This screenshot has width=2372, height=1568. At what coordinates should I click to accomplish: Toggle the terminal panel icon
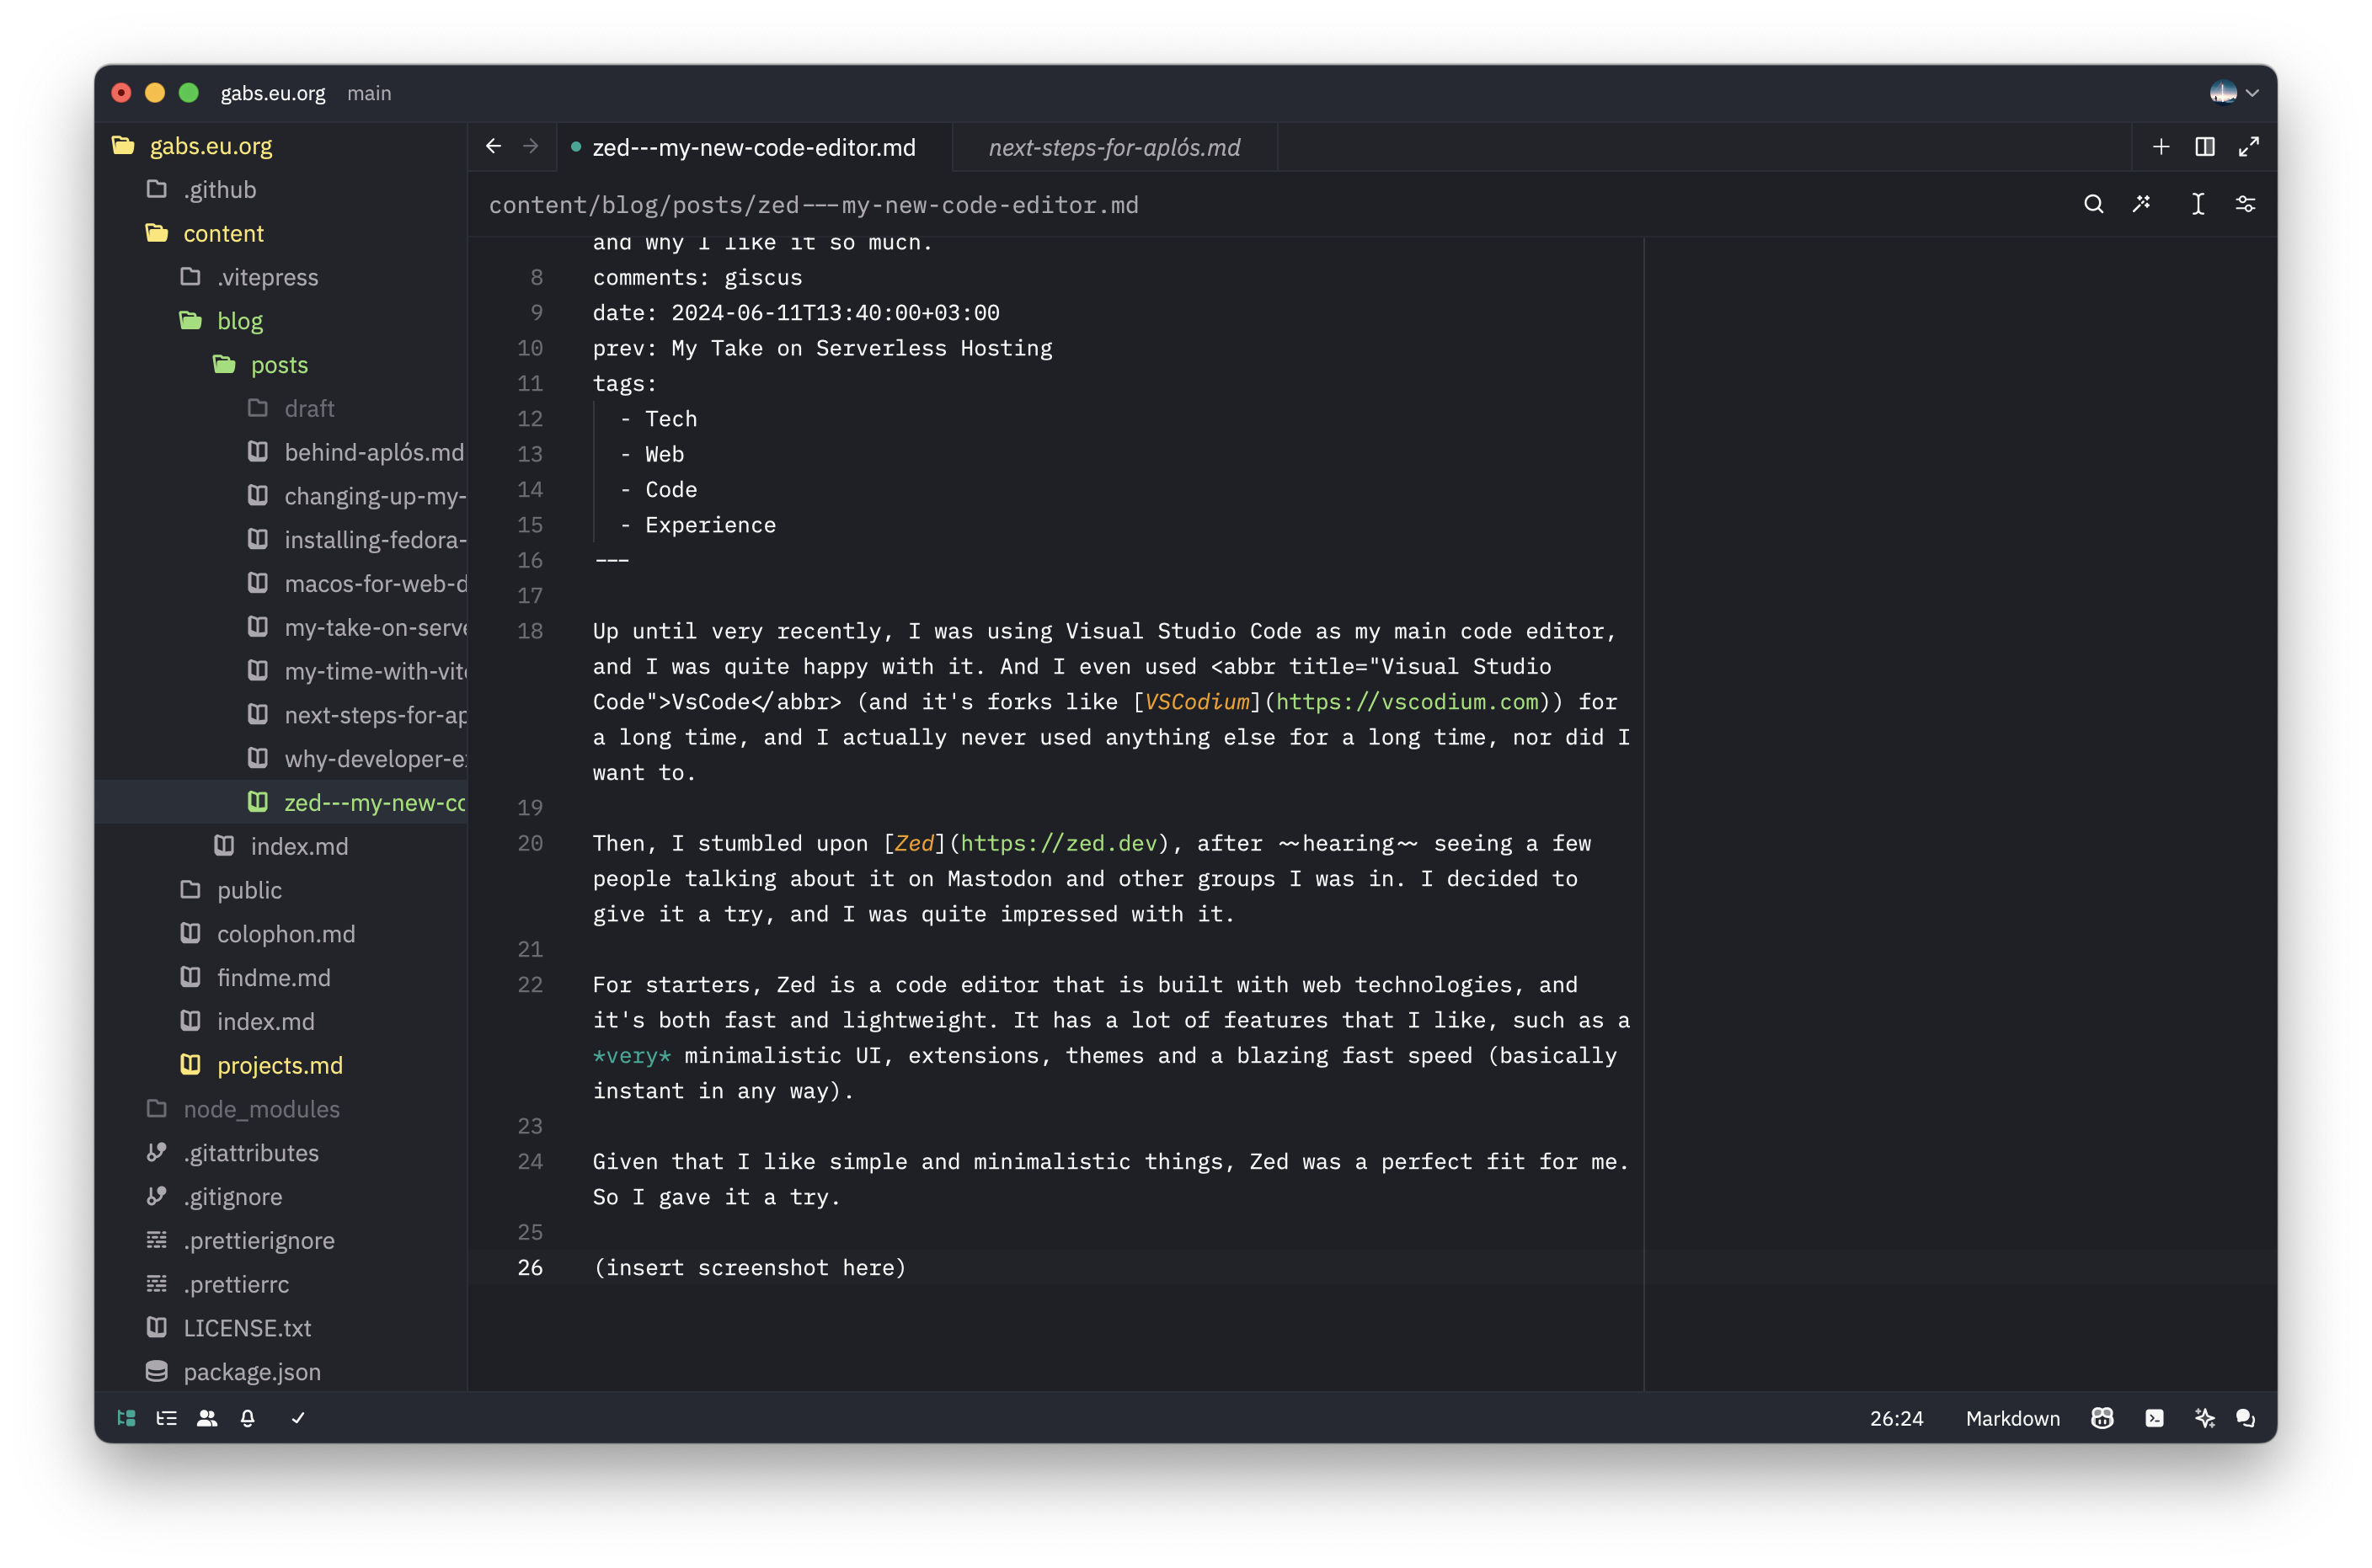pos(2154,1418)
